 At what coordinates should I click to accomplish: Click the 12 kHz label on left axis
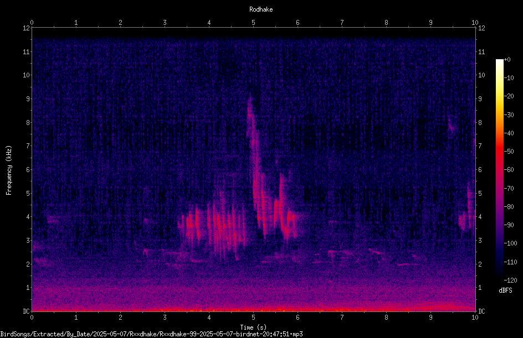click(26, 28)
